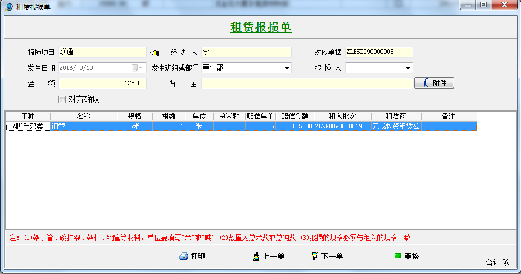Click the pointing hand lookup icon
Viewport: 521px width, 274px height.
coord(155,53)
